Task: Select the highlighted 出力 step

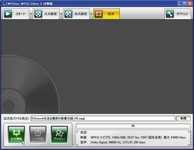Action: pyautogui.click(x=106, y=14)
